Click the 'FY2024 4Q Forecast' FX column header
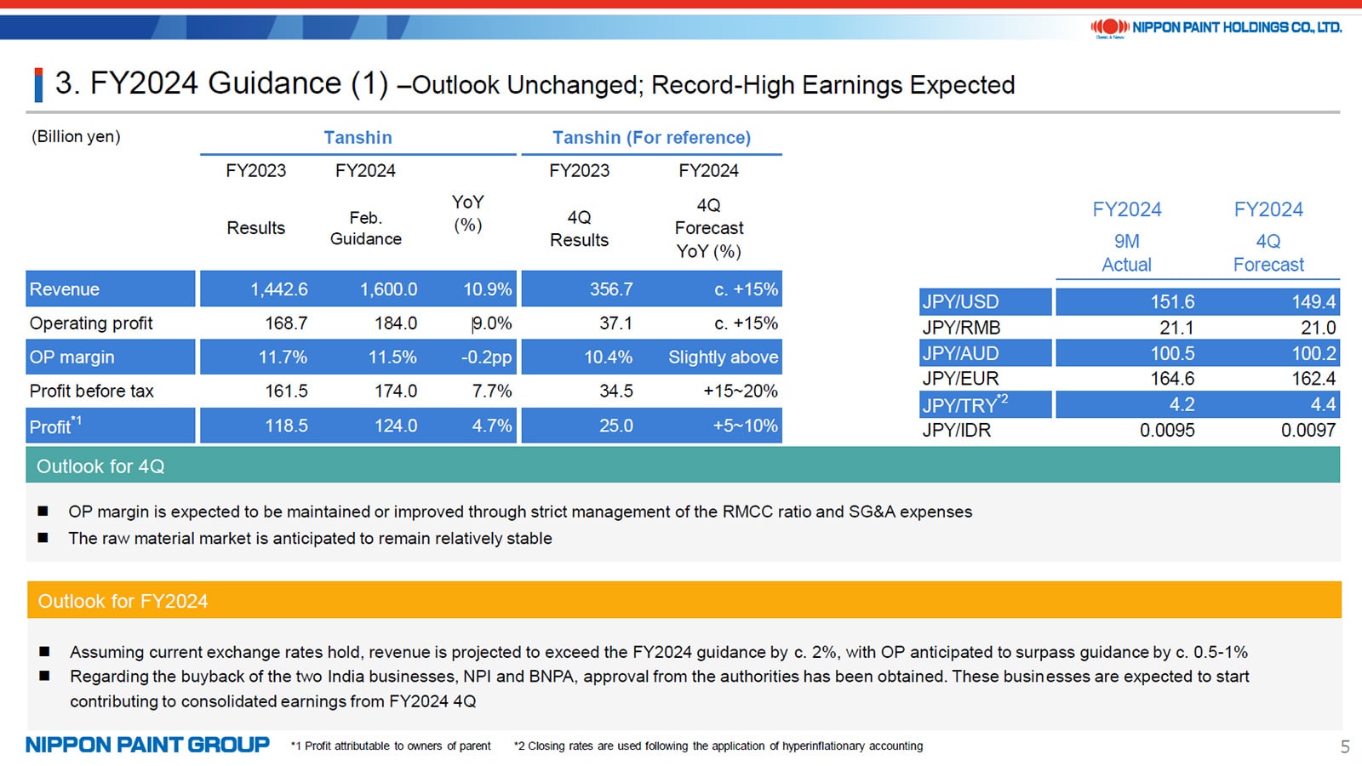The image size is (1362, 766). tap(1268, 237)
